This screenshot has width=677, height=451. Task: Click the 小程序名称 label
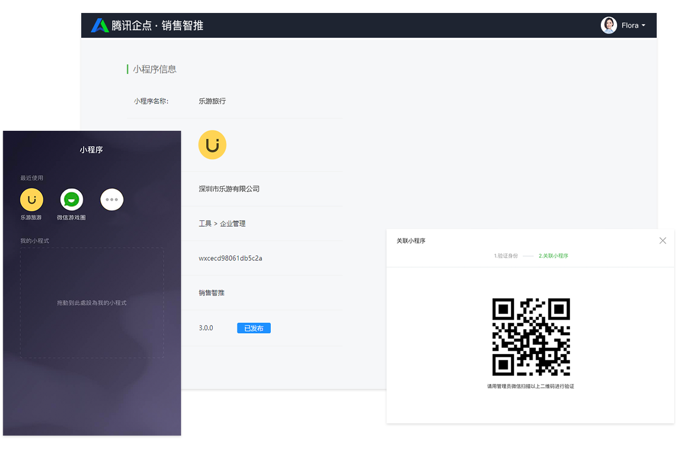coord(151,101)
